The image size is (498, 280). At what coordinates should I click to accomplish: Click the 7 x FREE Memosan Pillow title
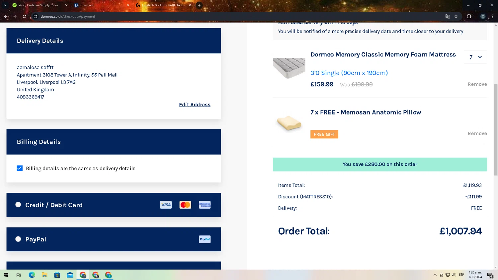click(x=366, y=112)
